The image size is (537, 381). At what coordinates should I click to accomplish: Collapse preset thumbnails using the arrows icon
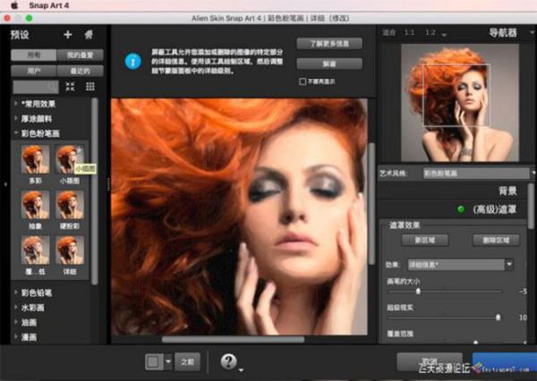pyautogui.click(x=71, y=87)
